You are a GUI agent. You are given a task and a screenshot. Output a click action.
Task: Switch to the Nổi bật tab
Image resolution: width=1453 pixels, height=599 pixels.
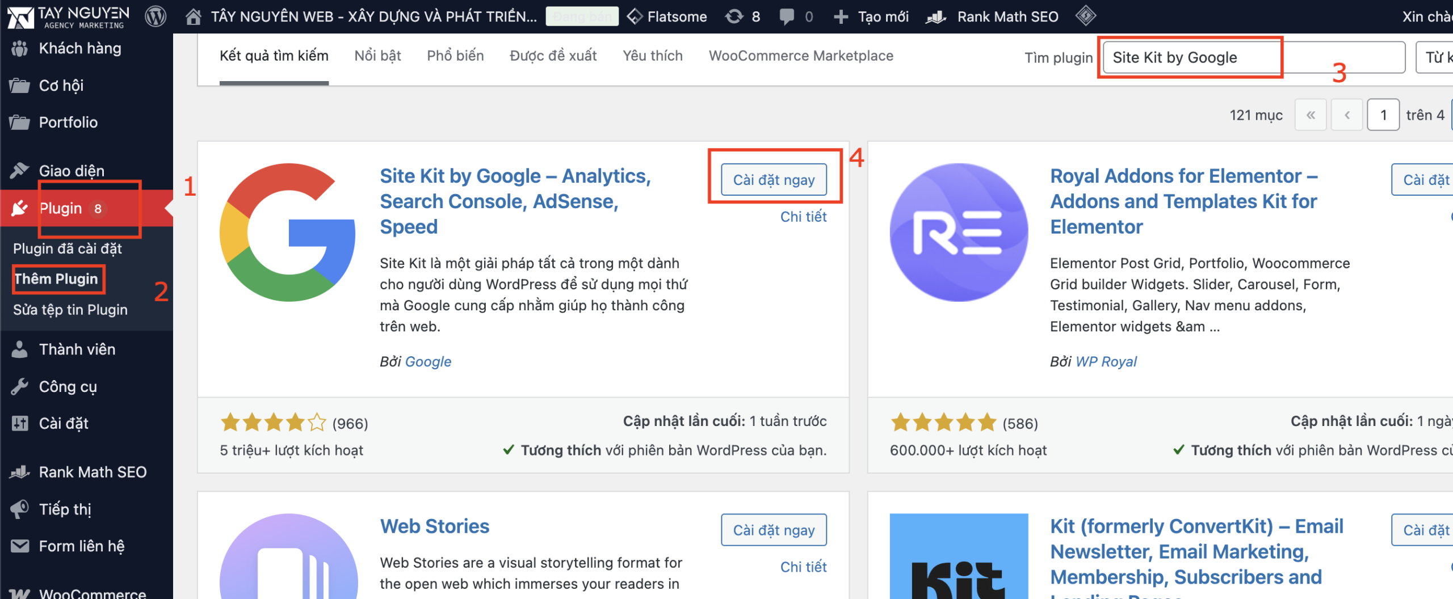[377, 56]
